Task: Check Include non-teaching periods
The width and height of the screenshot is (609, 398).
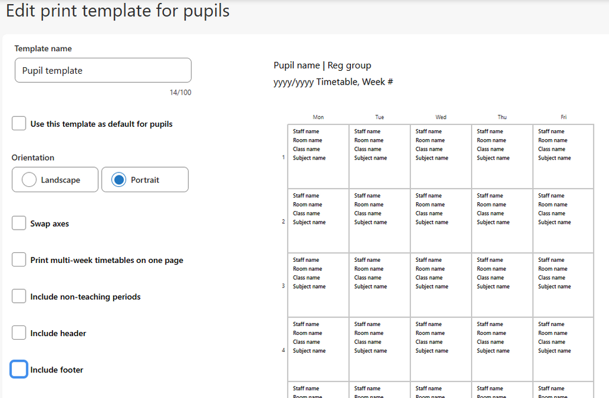Action: click(x=18, y=296)
